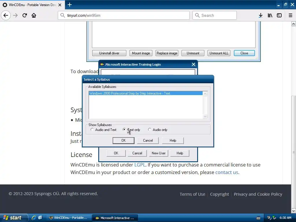Image resolution: width=296 pixels, height=222 pixels.
Task: Go back with the browser back arrow
Action: (x=6, y=15)
